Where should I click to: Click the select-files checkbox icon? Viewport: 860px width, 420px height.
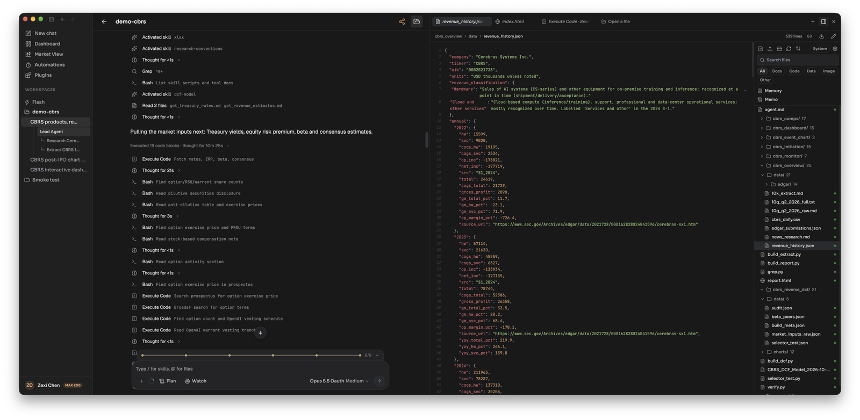point(761,49)
